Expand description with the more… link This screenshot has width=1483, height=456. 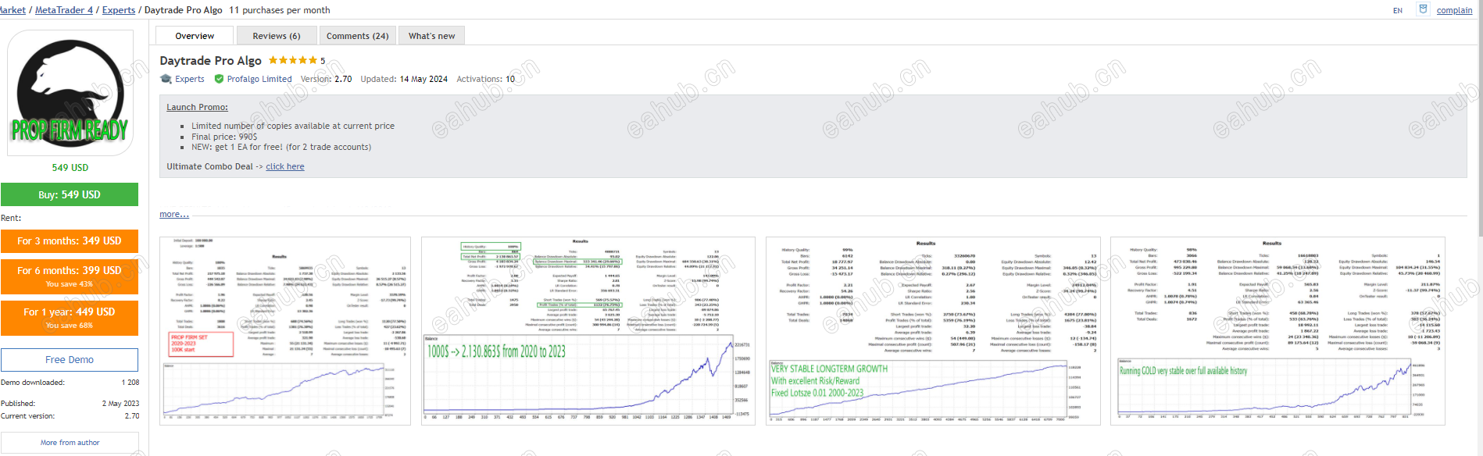(x=174, y=214)
